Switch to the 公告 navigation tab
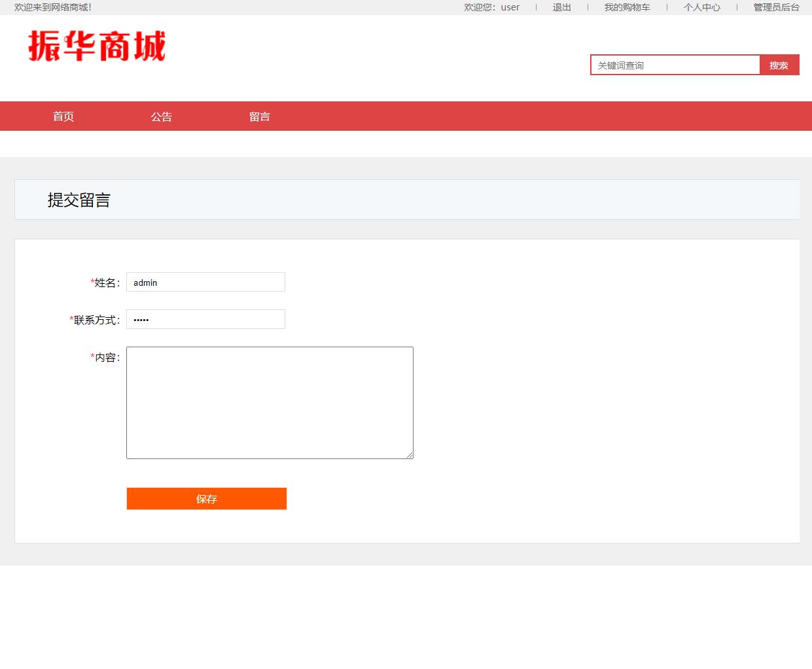The width and height of the screenshot is (812, 669). [162, 116]
